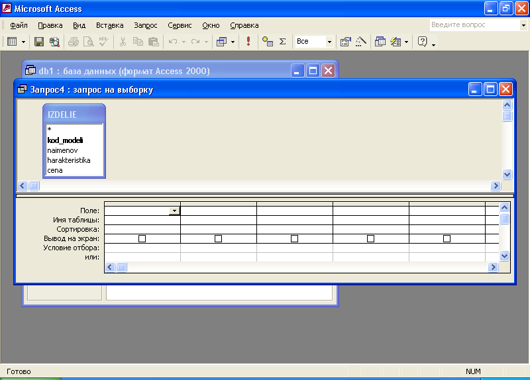
Task: Click the Undo arrow icon
Action: (x=173, y=42)
